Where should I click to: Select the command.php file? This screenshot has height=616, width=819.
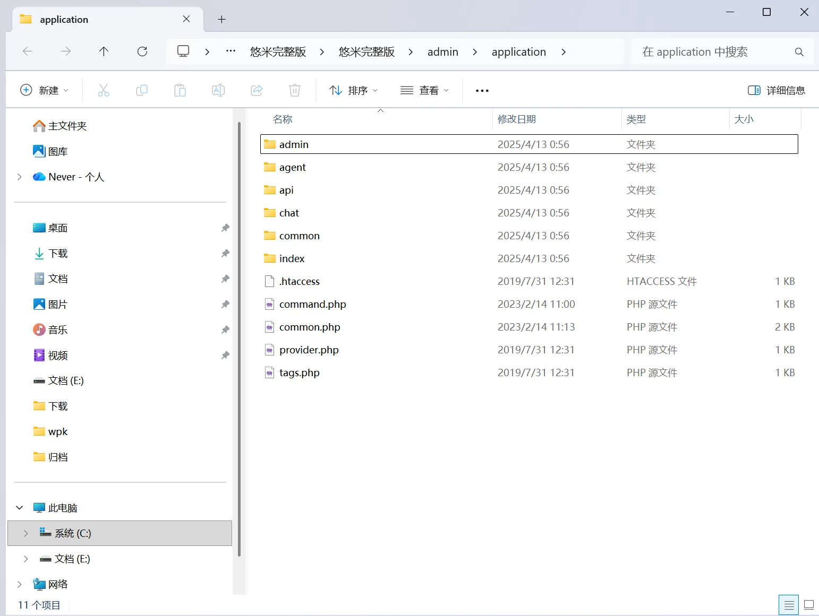point(529,304)
